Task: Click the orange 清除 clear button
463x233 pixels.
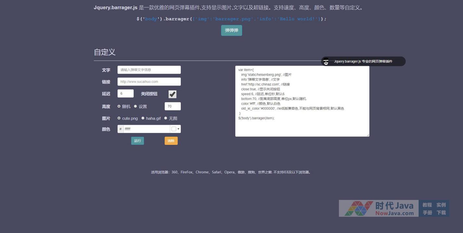Action: click(171, 141)
